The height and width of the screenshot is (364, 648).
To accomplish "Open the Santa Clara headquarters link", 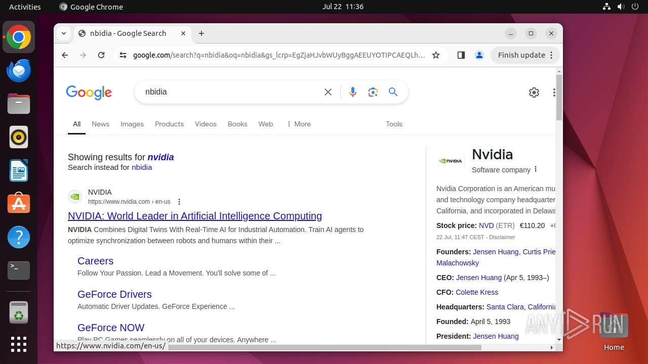I will point(521,307).
